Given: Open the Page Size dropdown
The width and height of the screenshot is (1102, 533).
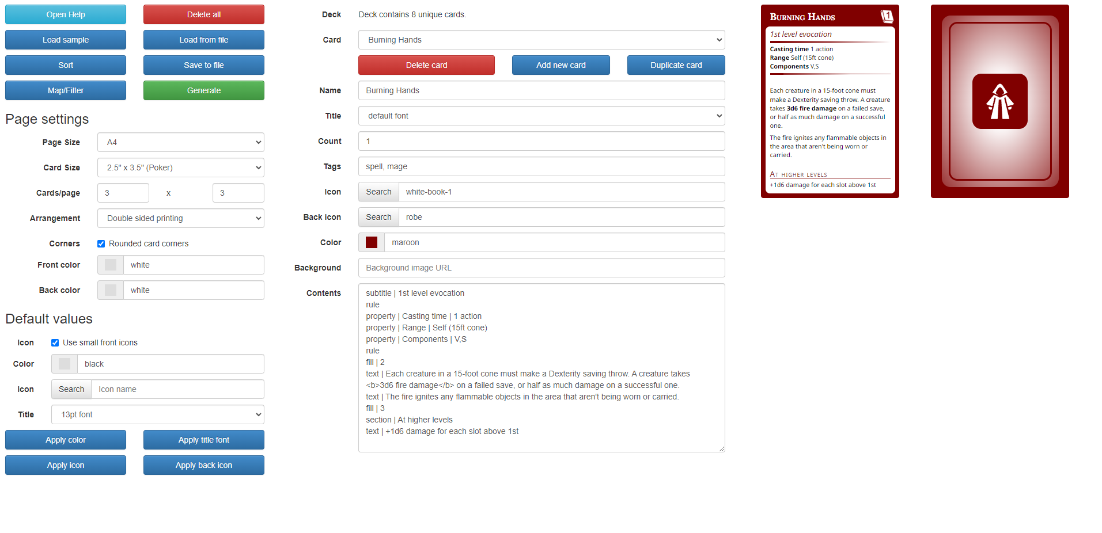Looking at the screenshot, I should tap(180, 142).
